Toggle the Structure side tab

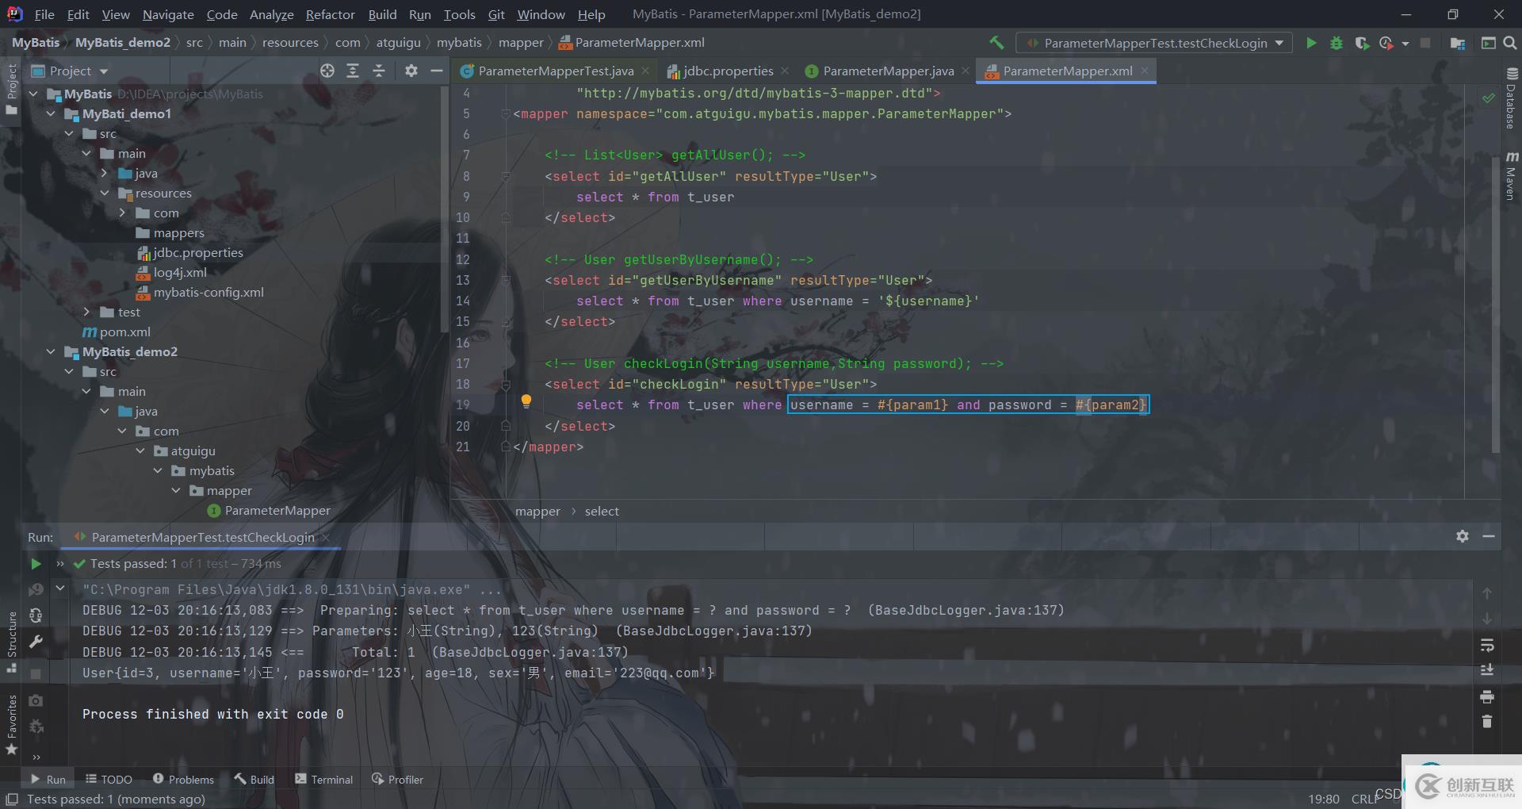point(12,641)
